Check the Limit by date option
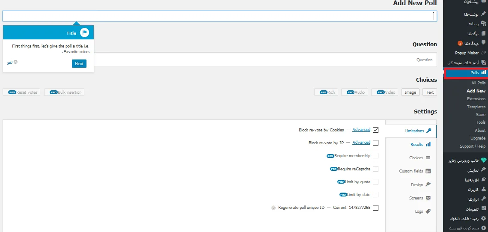The height and width of the screenshot is (232, 488). coord(376,195)
